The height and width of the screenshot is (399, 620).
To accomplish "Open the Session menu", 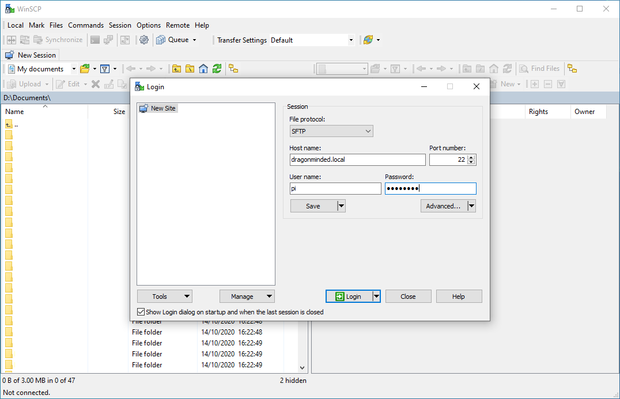I will tap(120, 25).
